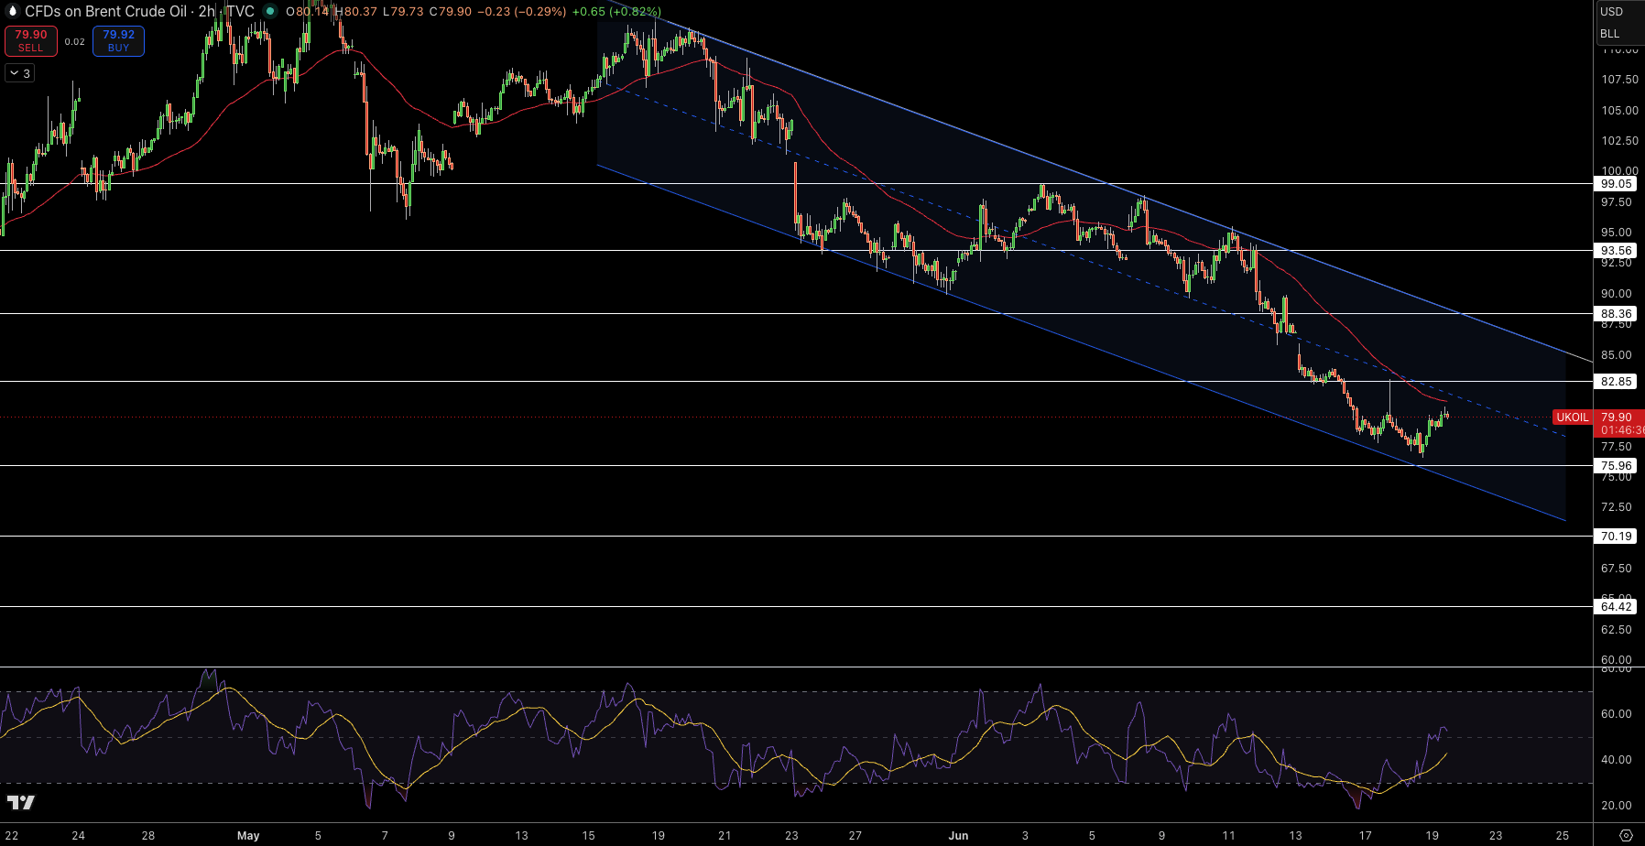The width and height of the screenshot is (1645, 846).
Task: Click 72.50 on the price axis
Action: pyautogui.click(x=1616, y=507)
